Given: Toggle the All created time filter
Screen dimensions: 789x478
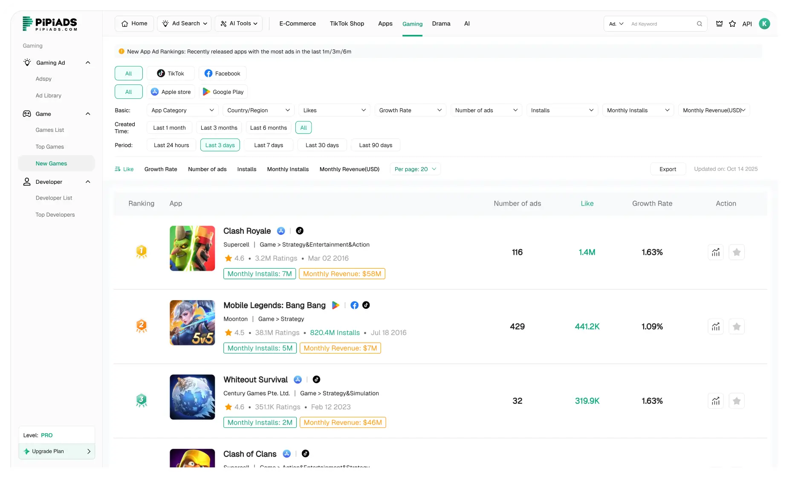Looking at the screenshot, I should pyautogui.click(x=303, y=127).
